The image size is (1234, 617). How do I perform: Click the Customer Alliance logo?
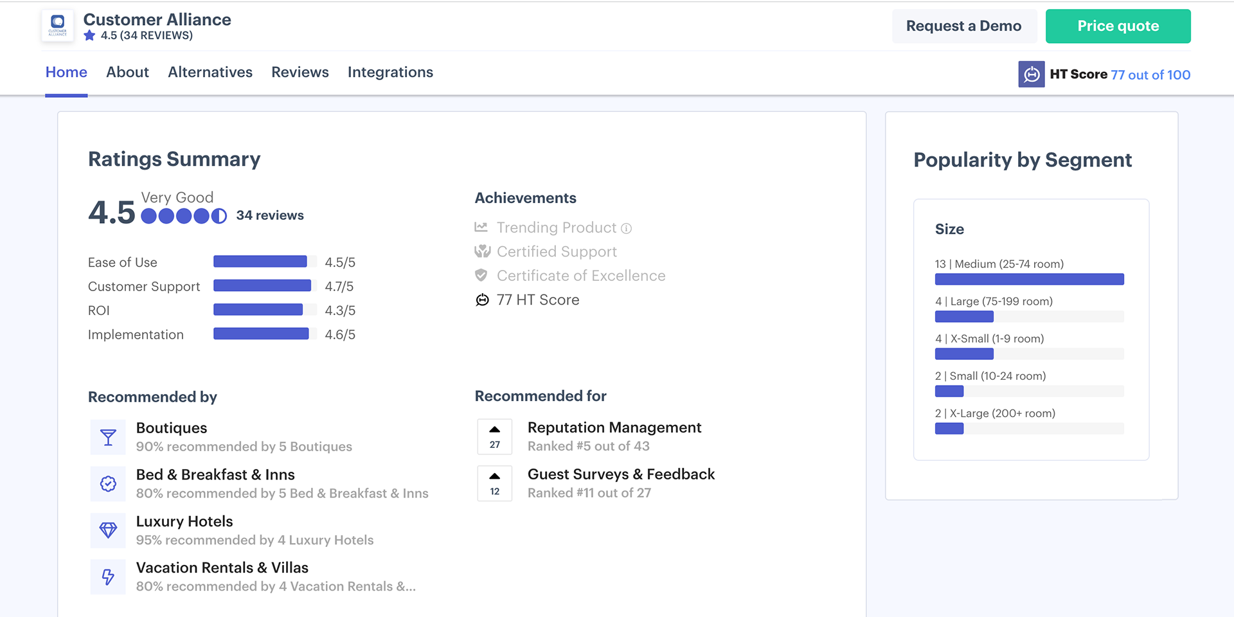[x=57, y=26]
